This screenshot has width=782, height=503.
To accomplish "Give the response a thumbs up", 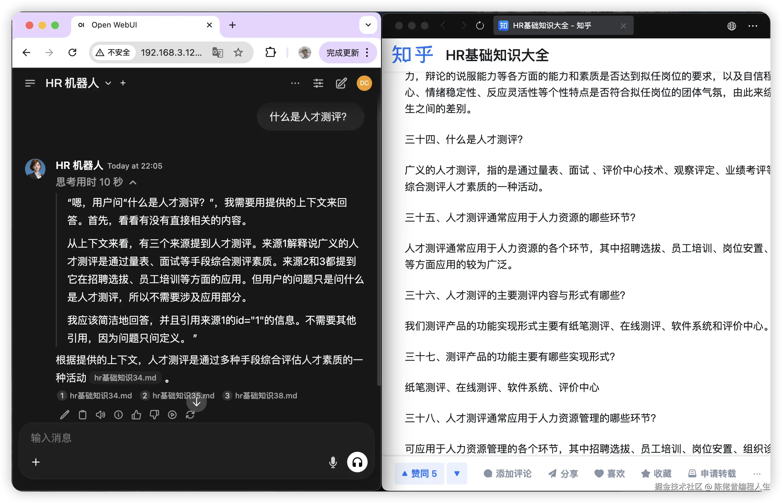I will (136, 415).
